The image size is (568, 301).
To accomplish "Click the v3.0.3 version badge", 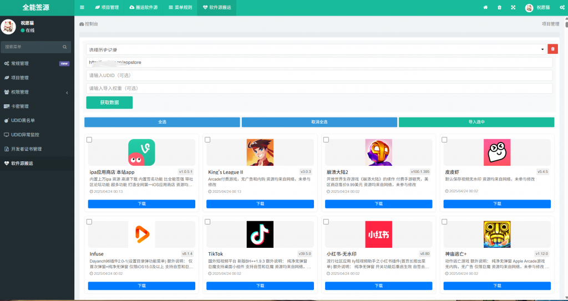I will click(306, 172).
